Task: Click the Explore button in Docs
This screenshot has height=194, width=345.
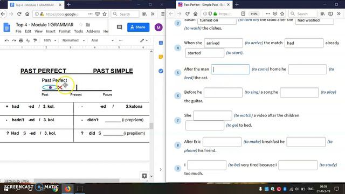Action: coord(144,176)
